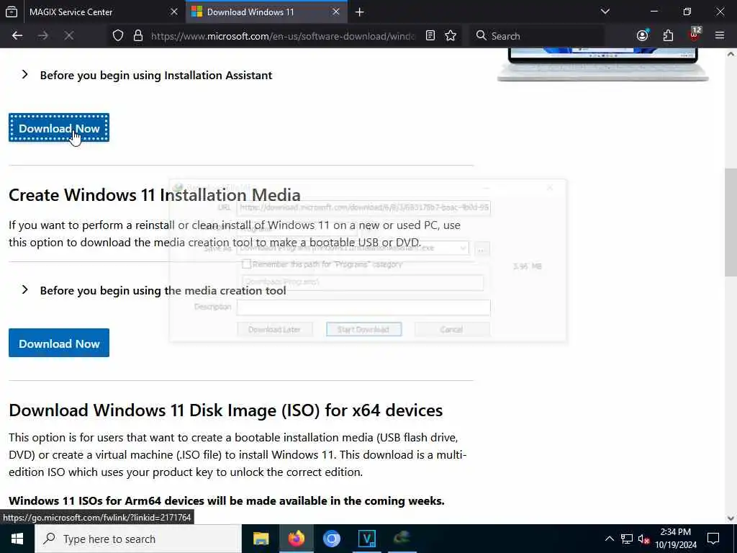Click the Firefox taskbar icon
Image resolution: width=737 pixels, height=553 pixels.
coord(296,539)
